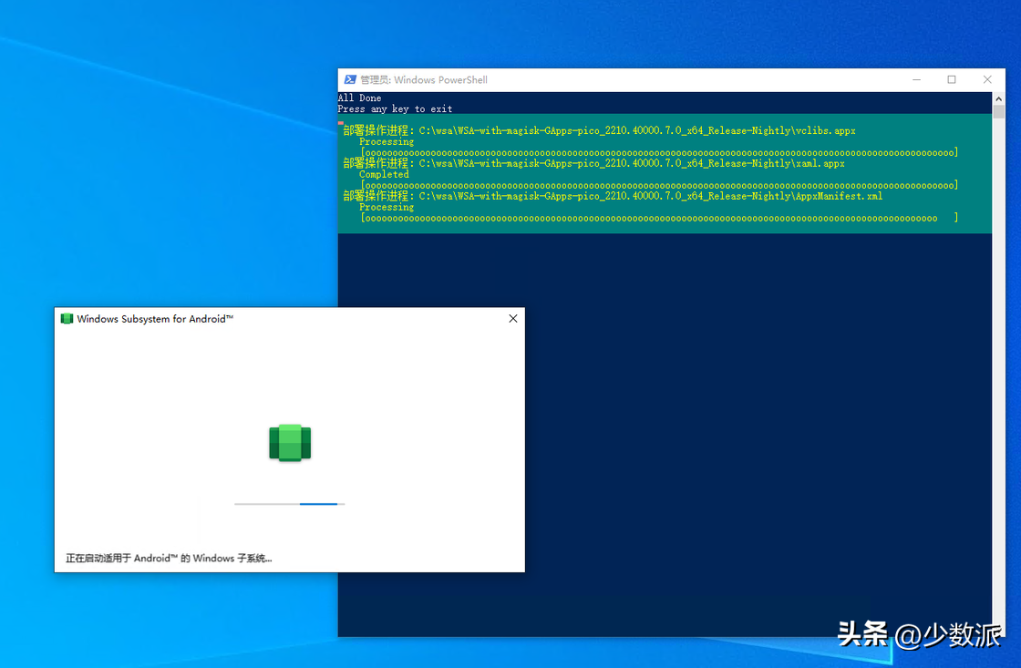The width and height of the screenshot is (1021, 668).
Task: Maximize the Windows PowerShell window
Action: coord(952,80)
